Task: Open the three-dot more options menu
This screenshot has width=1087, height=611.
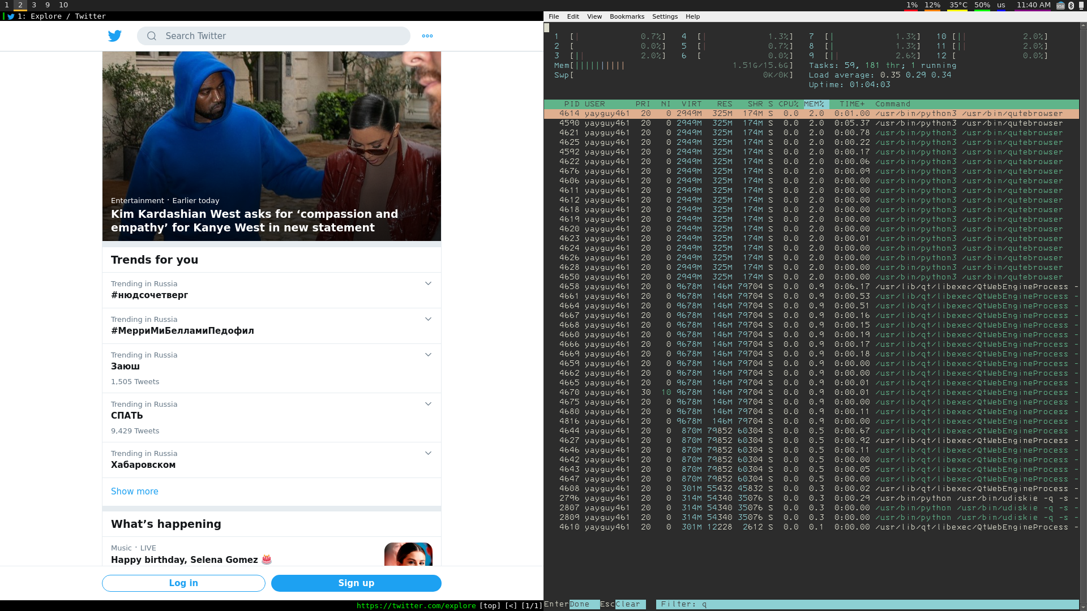Action: 427,36
